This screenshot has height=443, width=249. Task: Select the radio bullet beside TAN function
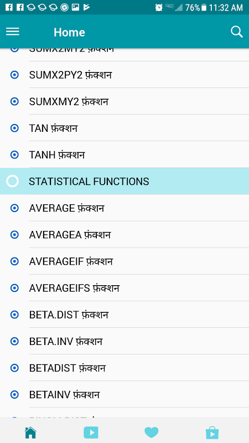click(x=14, y=128)
